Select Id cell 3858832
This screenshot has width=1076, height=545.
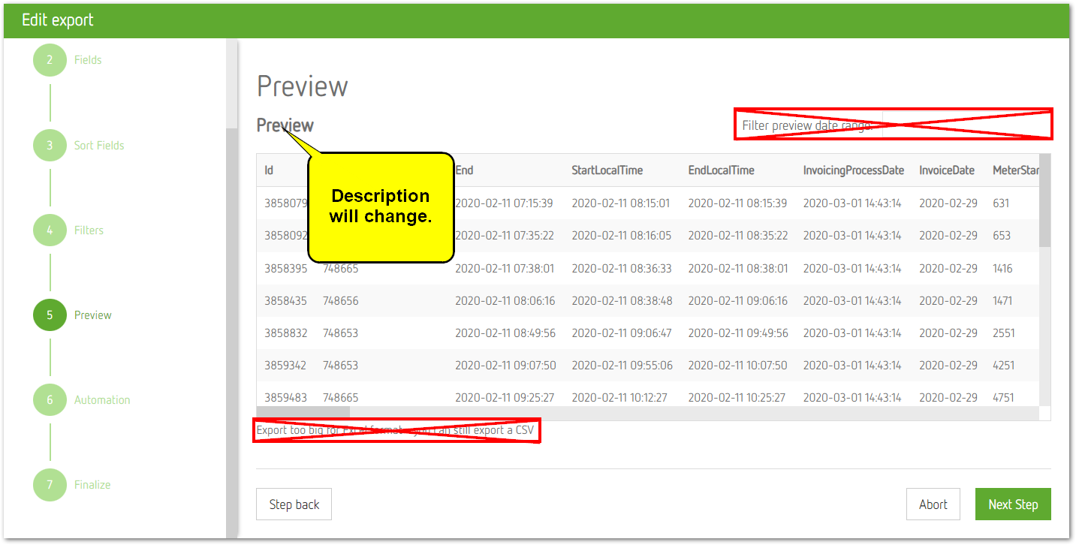click(x=285, y=333)
